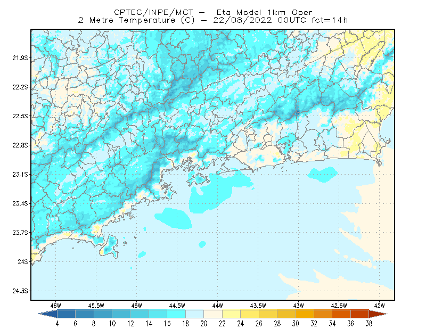Screen dimensions: 426x329
Task: Click the 46W longitude axis label
Action: [x=56, y=306]
